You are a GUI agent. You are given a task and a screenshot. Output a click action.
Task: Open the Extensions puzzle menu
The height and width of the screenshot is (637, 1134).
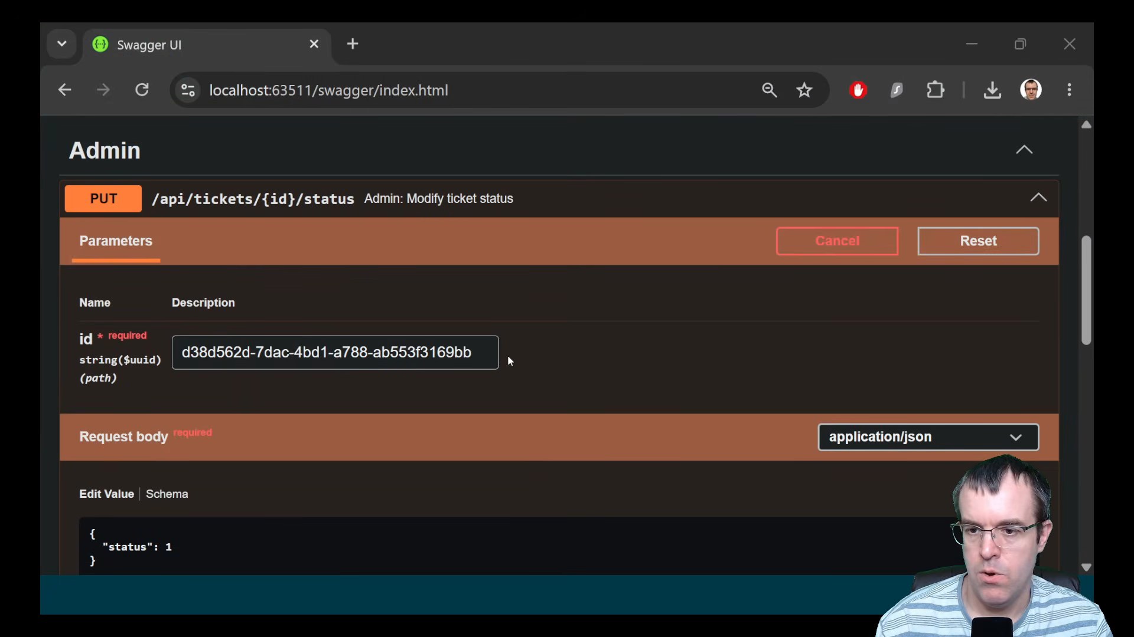[936, 90]
